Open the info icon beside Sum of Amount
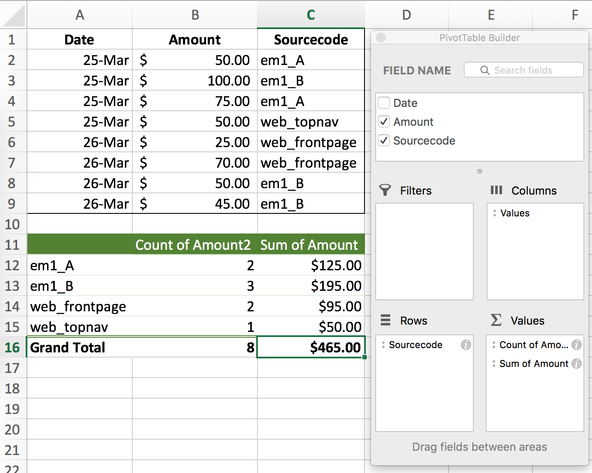 pos(577,364)
